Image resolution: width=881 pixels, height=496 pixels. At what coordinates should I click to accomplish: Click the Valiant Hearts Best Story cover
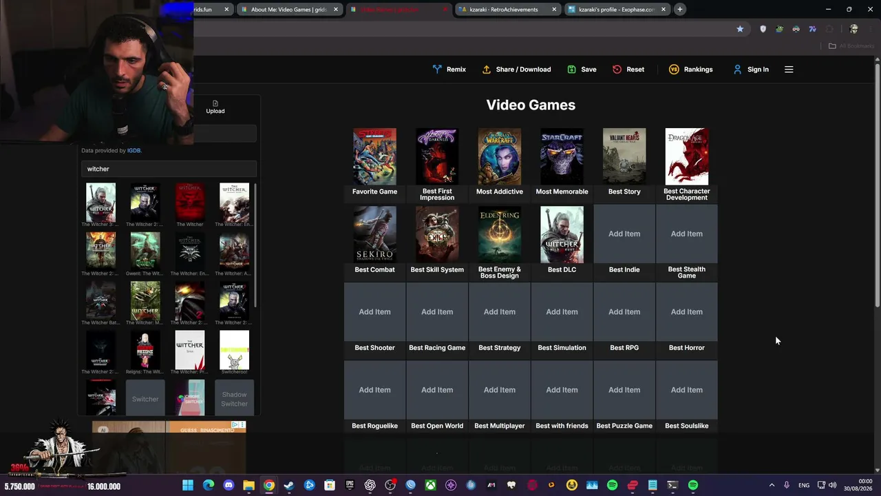(x=624, y=156)
